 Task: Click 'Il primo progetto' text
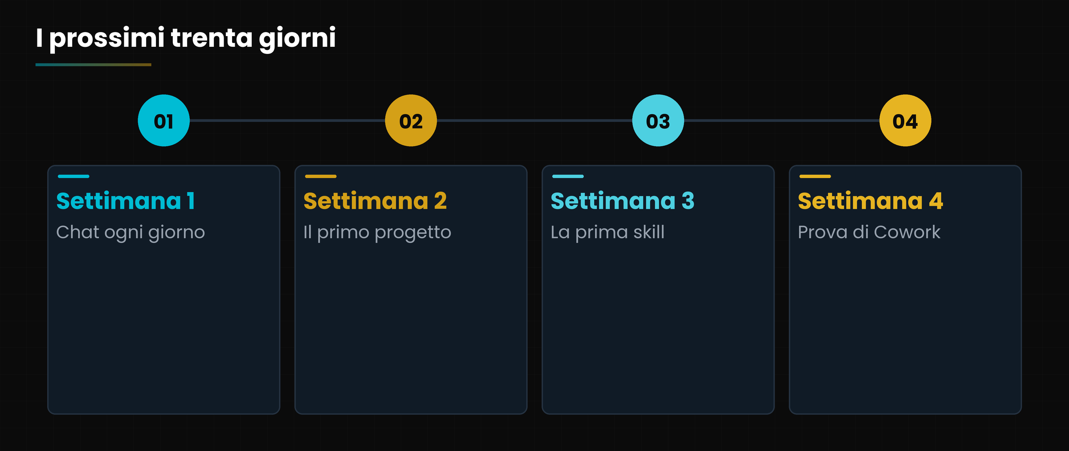pyautogui.click(x=377, y=233)
